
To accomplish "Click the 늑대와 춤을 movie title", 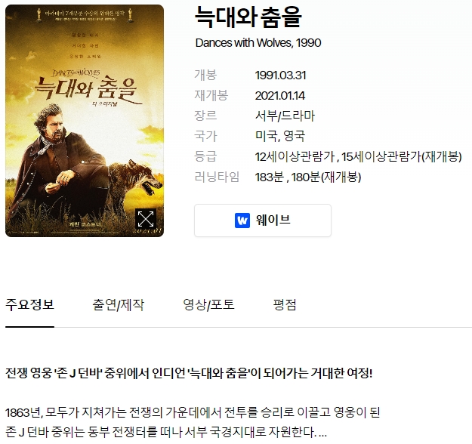I will (x=248, y=17).
